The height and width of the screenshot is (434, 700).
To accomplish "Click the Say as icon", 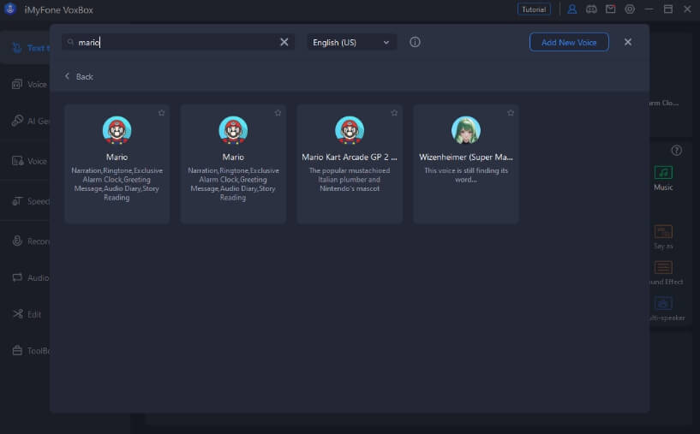I will 663,232.
